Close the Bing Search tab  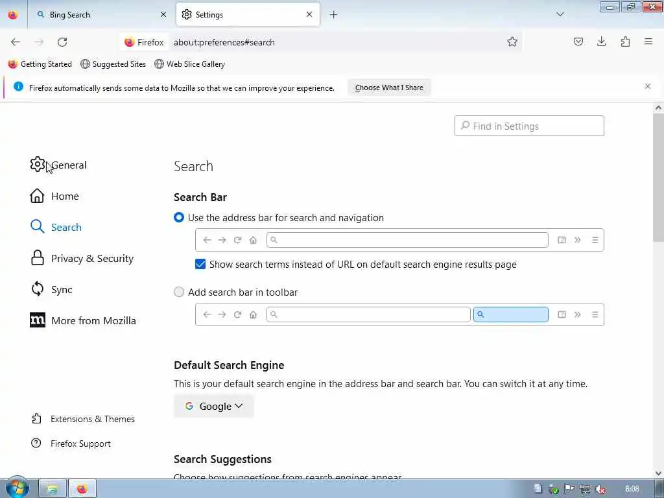[x=163, y=14]
